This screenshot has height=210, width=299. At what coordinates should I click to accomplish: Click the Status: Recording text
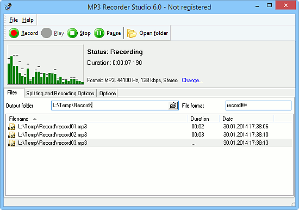[x=115, y=52]
